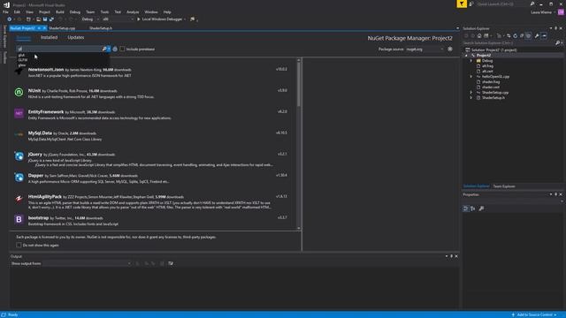This screenshot has width=566, height=318.
Task: Expand the ShaderSetup.cpp tree node
Action: 471,93
